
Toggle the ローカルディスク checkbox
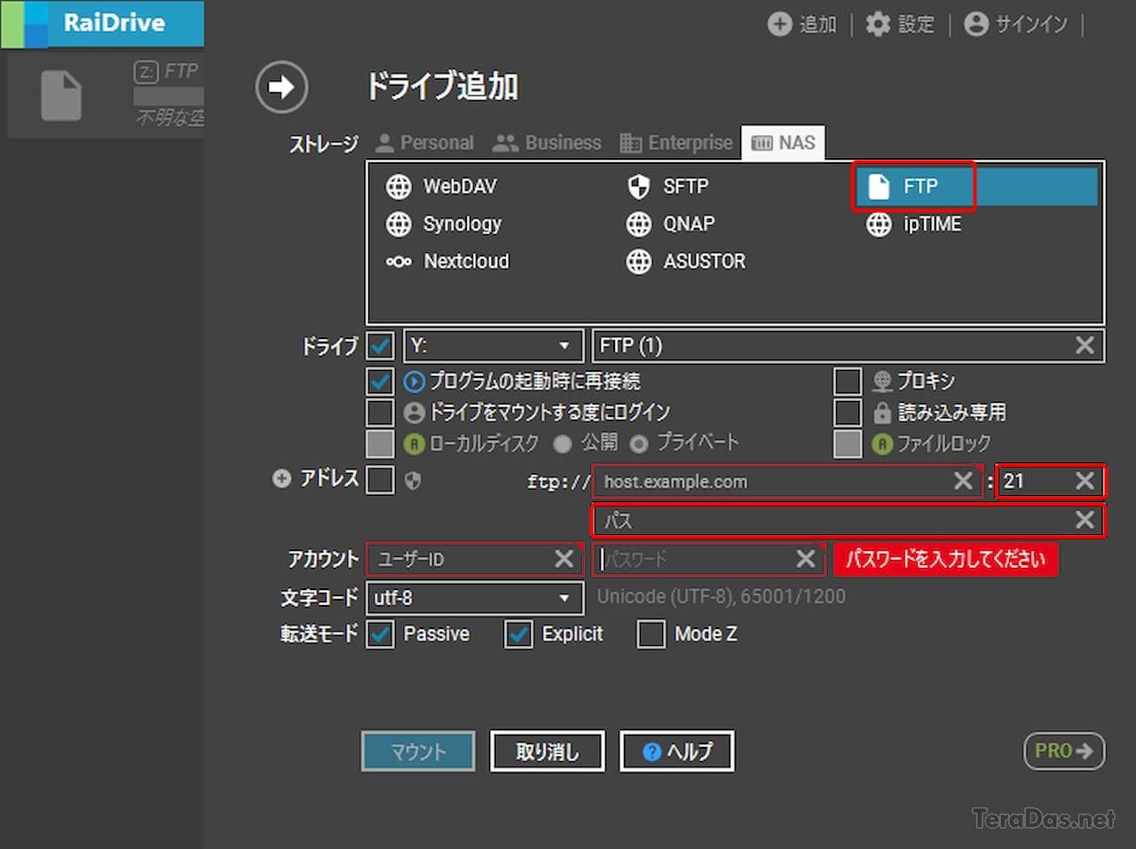[380, 444]
